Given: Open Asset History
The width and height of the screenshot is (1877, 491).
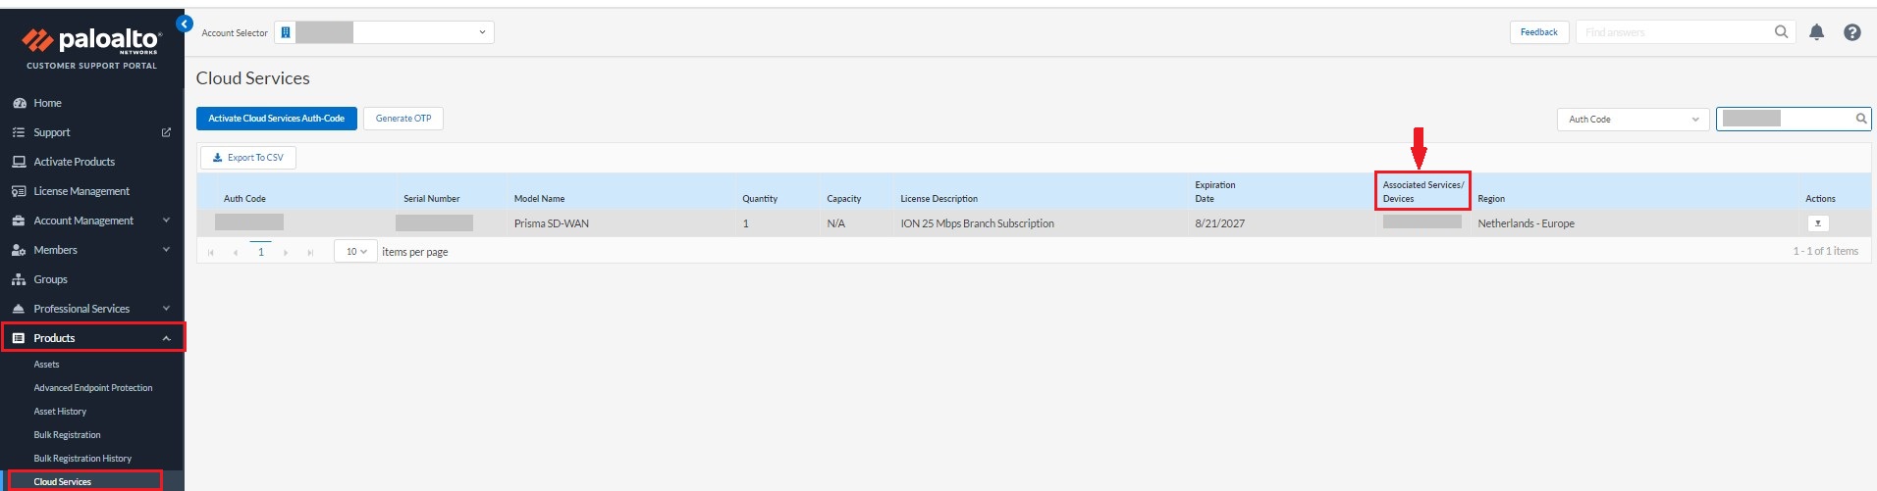Looking at the screenshot, I should coord(60,412).
